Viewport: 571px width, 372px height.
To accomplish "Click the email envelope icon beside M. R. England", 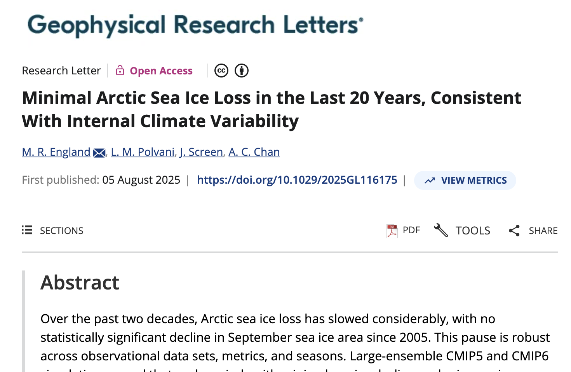I will pyautogui.click(x=99, y=153).
